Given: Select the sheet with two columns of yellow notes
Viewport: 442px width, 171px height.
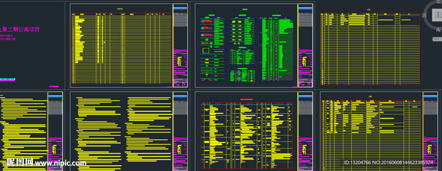Looking at the screenshot, I should (129, 131).
